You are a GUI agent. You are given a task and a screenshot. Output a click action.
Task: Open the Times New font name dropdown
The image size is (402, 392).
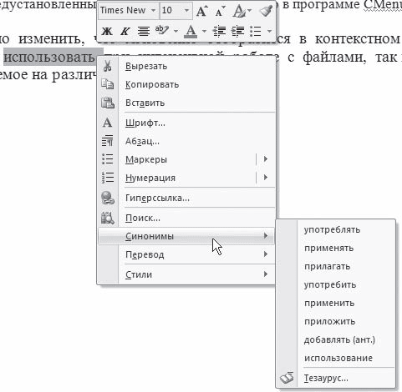click(153, 11)
